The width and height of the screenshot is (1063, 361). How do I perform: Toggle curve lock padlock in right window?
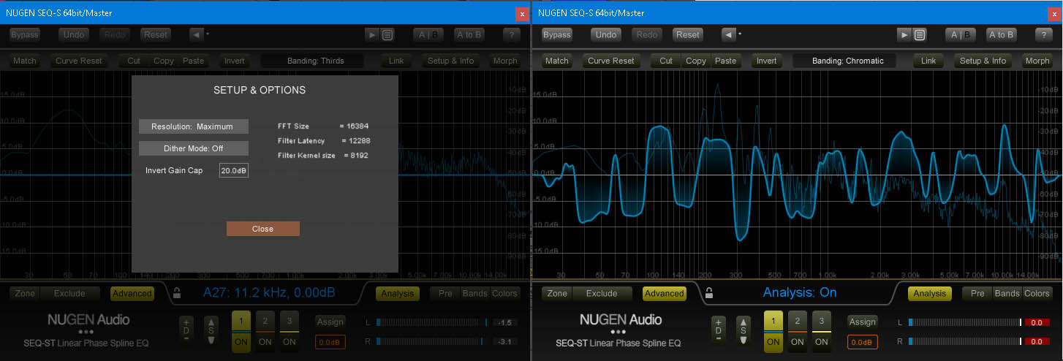tap(708, 294)
